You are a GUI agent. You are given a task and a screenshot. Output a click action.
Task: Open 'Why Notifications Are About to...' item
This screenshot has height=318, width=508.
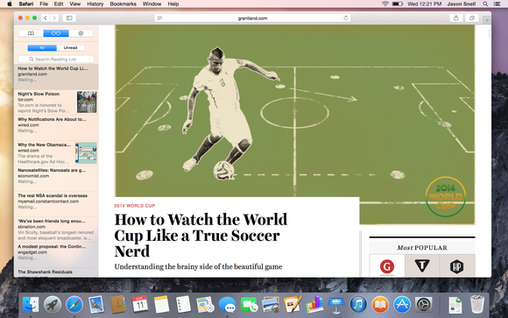click(56, 127)
